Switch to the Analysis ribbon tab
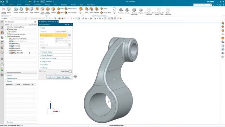This screenshot has width=225, height=127. (48, 5)
